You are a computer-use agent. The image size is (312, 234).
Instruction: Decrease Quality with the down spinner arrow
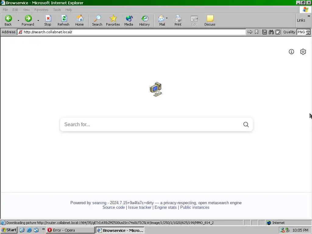308,34
